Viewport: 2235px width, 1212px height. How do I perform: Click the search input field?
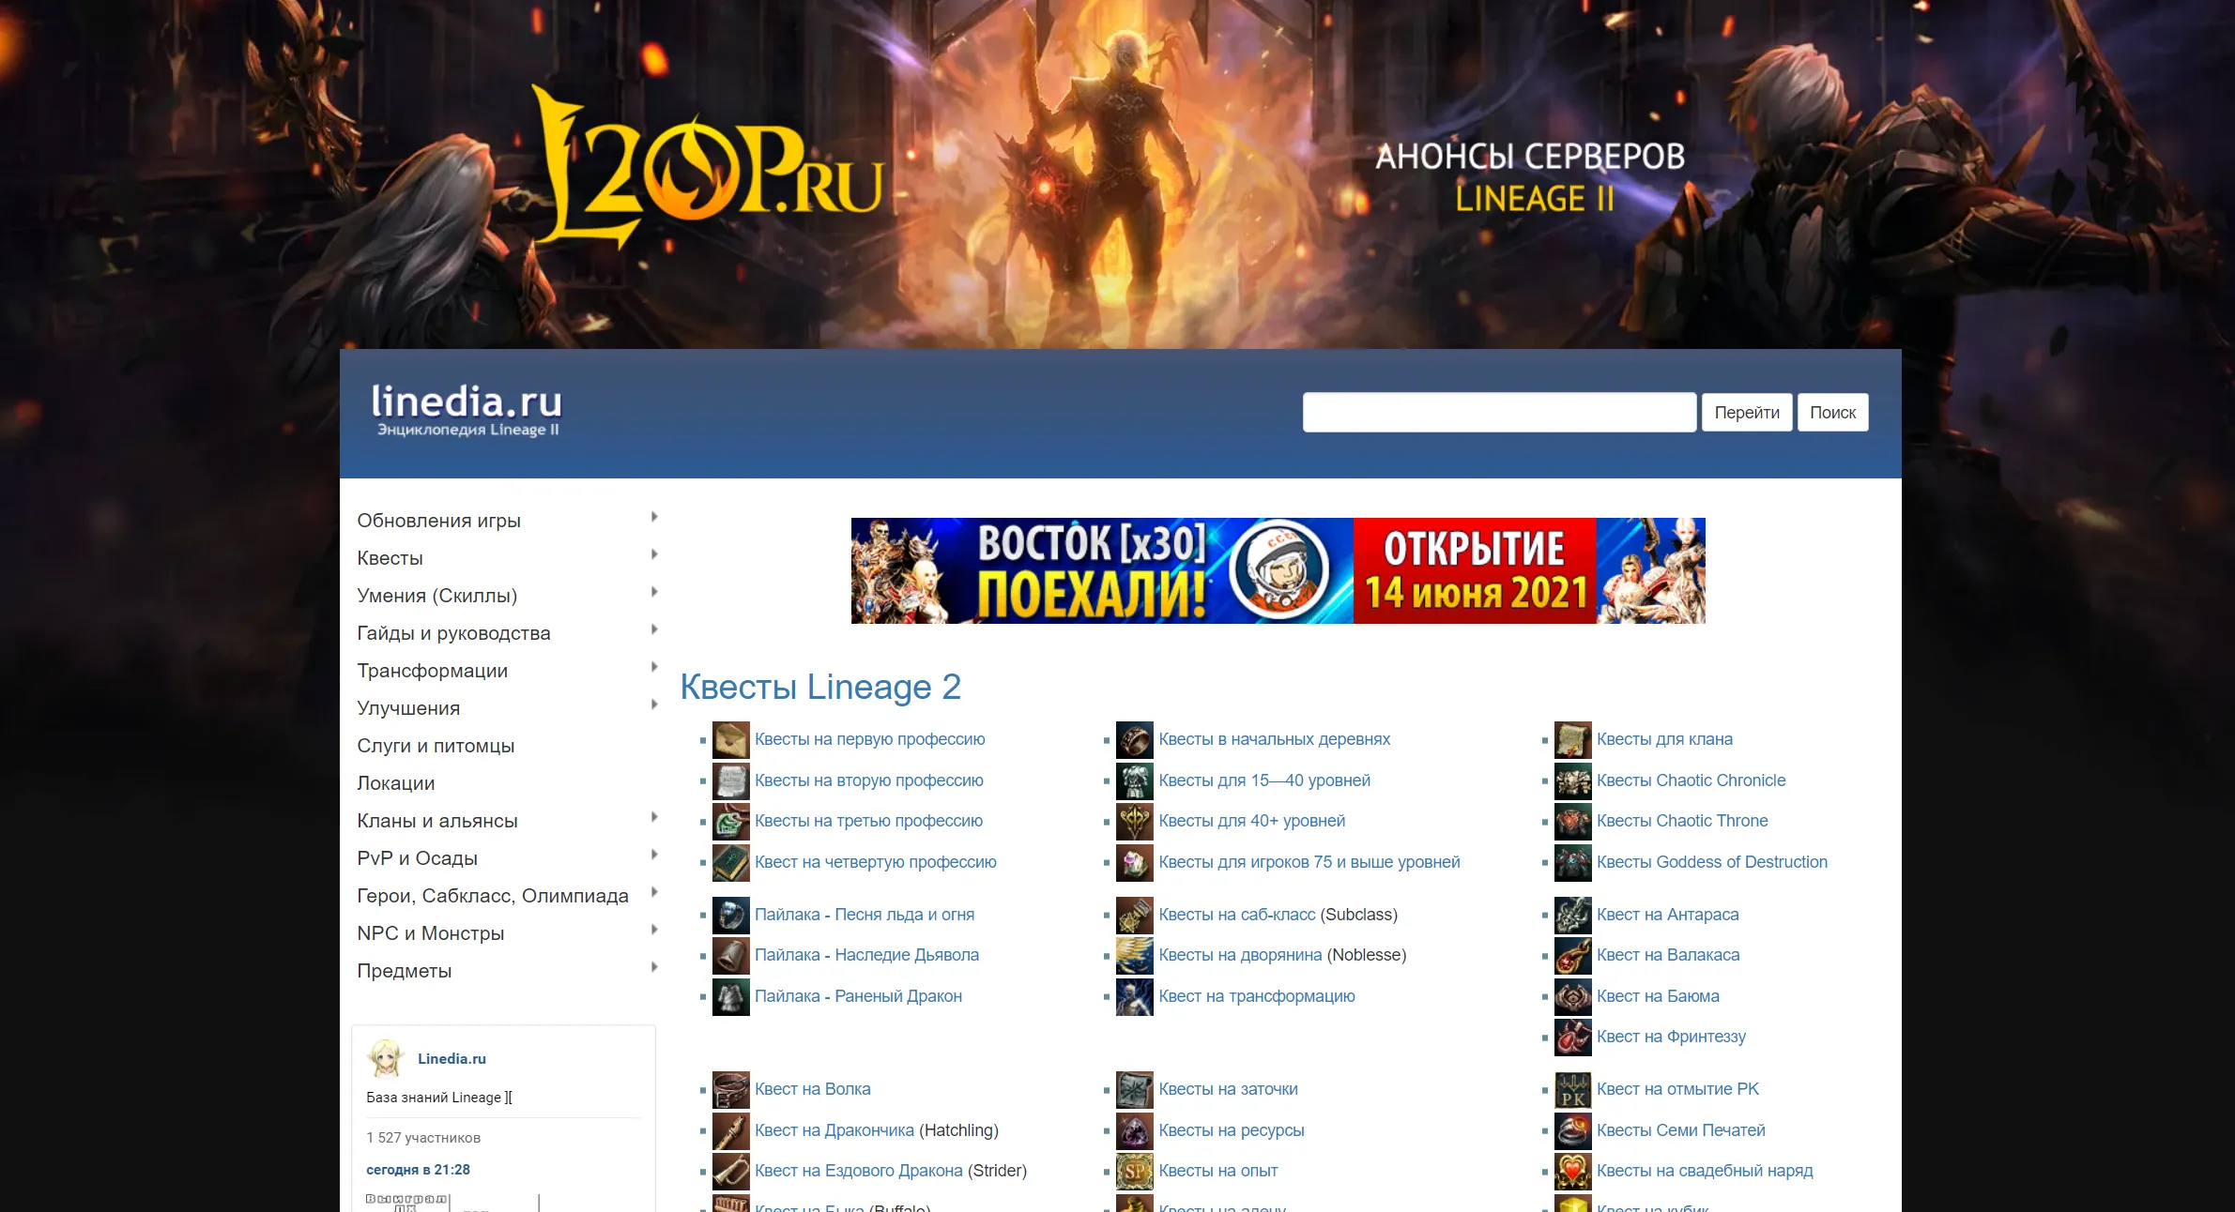pos(1499,413)
